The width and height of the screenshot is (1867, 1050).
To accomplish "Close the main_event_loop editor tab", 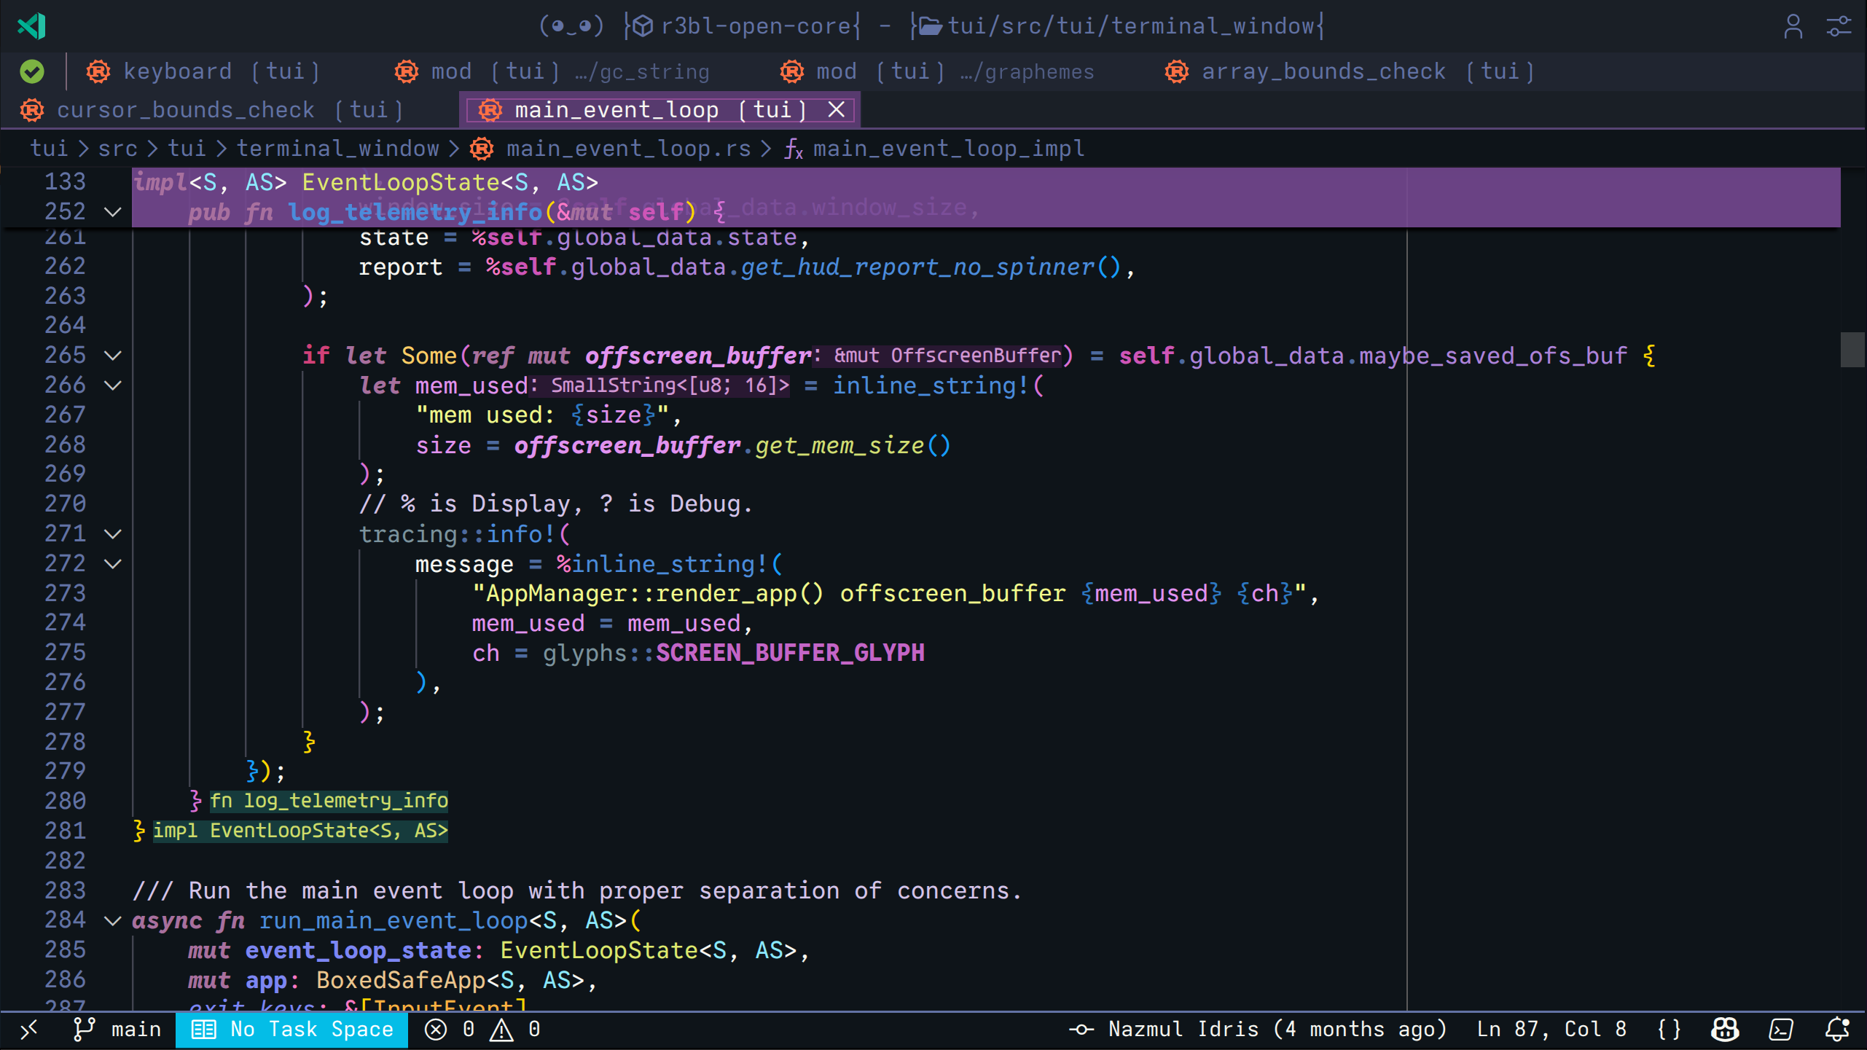I will coord(836,109).
